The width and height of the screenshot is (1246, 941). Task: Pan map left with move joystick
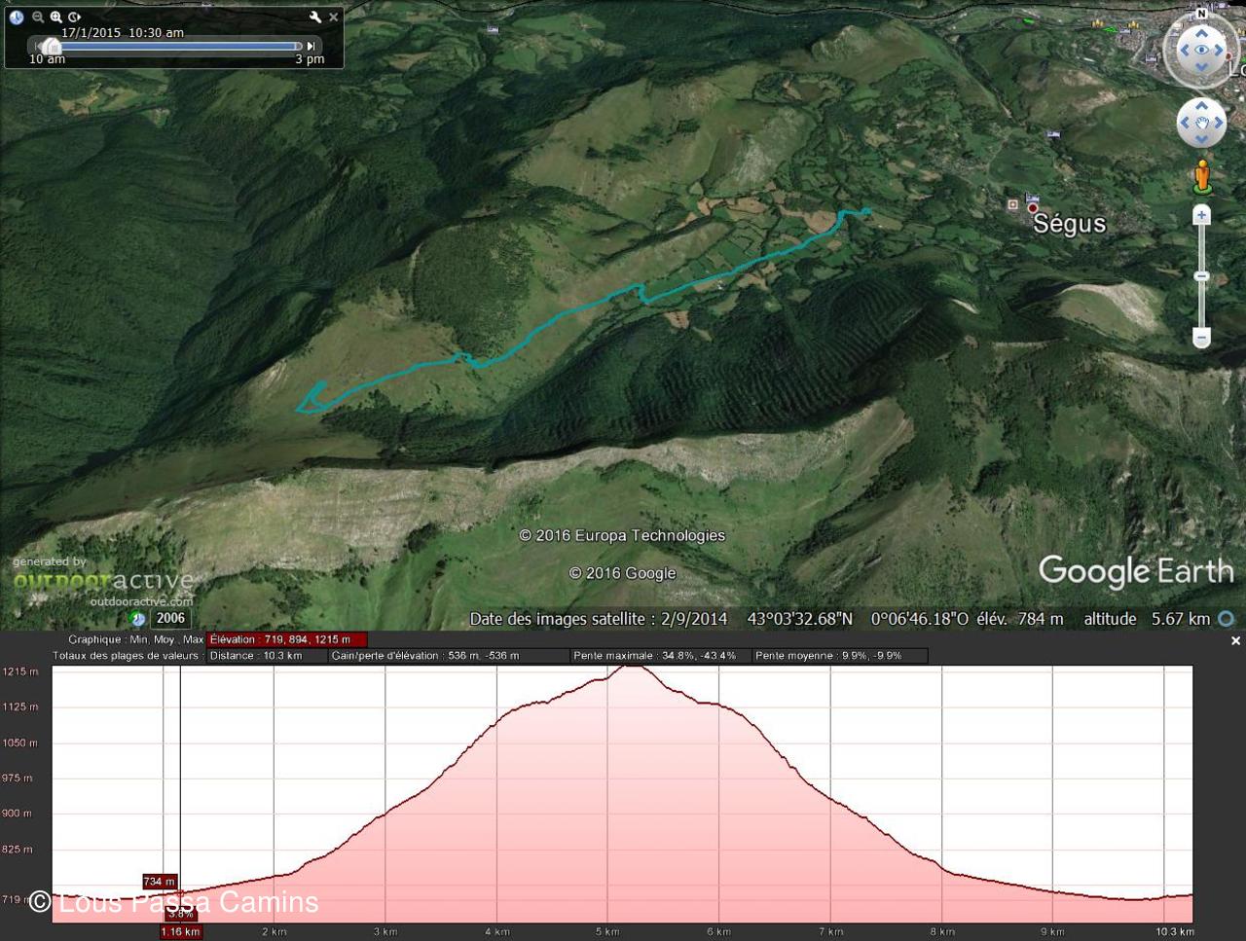1185,123
